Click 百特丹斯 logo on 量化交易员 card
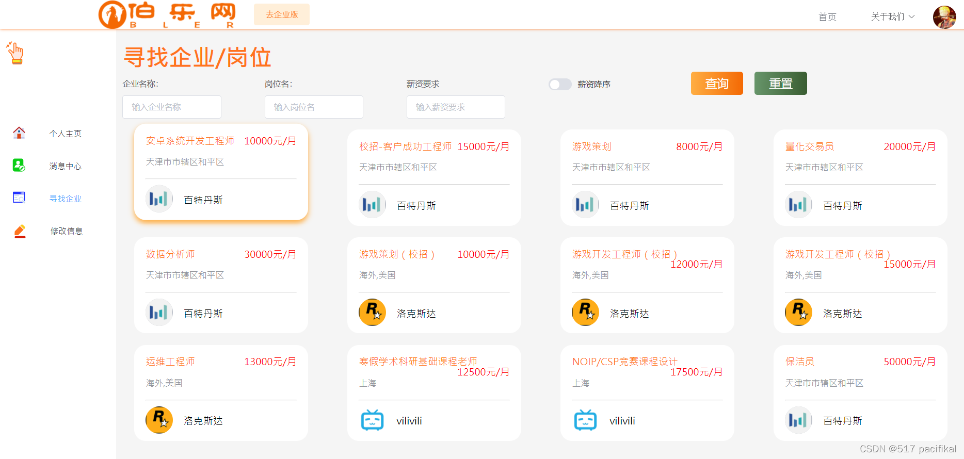This screenshot has height=459, width=964. [798, 205]
